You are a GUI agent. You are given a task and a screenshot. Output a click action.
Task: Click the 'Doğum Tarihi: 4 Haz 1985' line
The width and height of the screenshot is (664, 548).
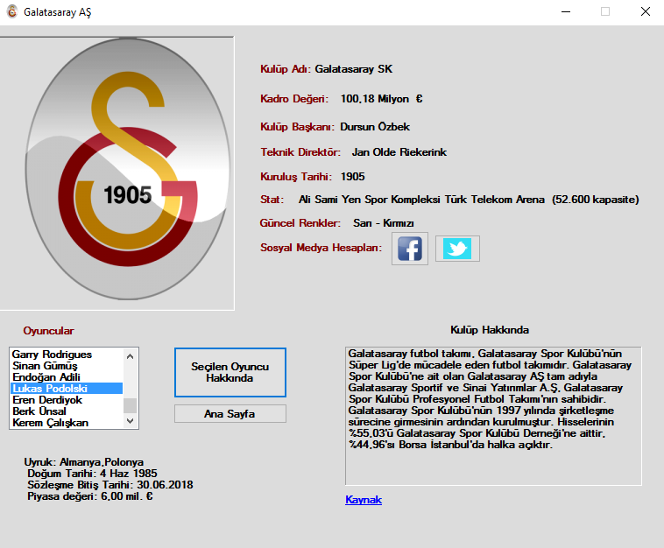click(92, 473)
